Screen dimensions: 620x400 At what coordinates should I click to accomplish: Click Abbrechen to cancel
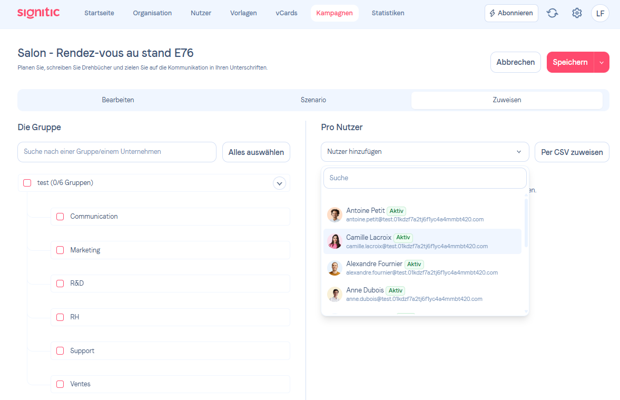coord(515,62)
